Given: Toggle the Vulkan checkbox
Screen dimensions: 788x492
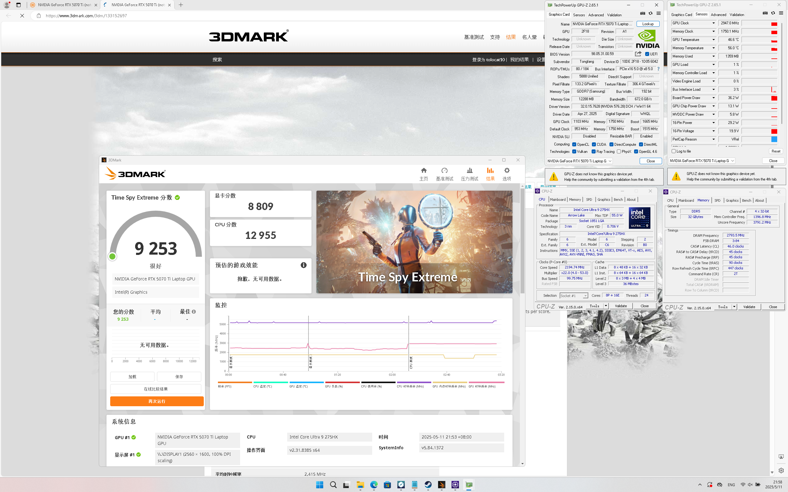Looking at the screenshot, I should tap(574, 152).
